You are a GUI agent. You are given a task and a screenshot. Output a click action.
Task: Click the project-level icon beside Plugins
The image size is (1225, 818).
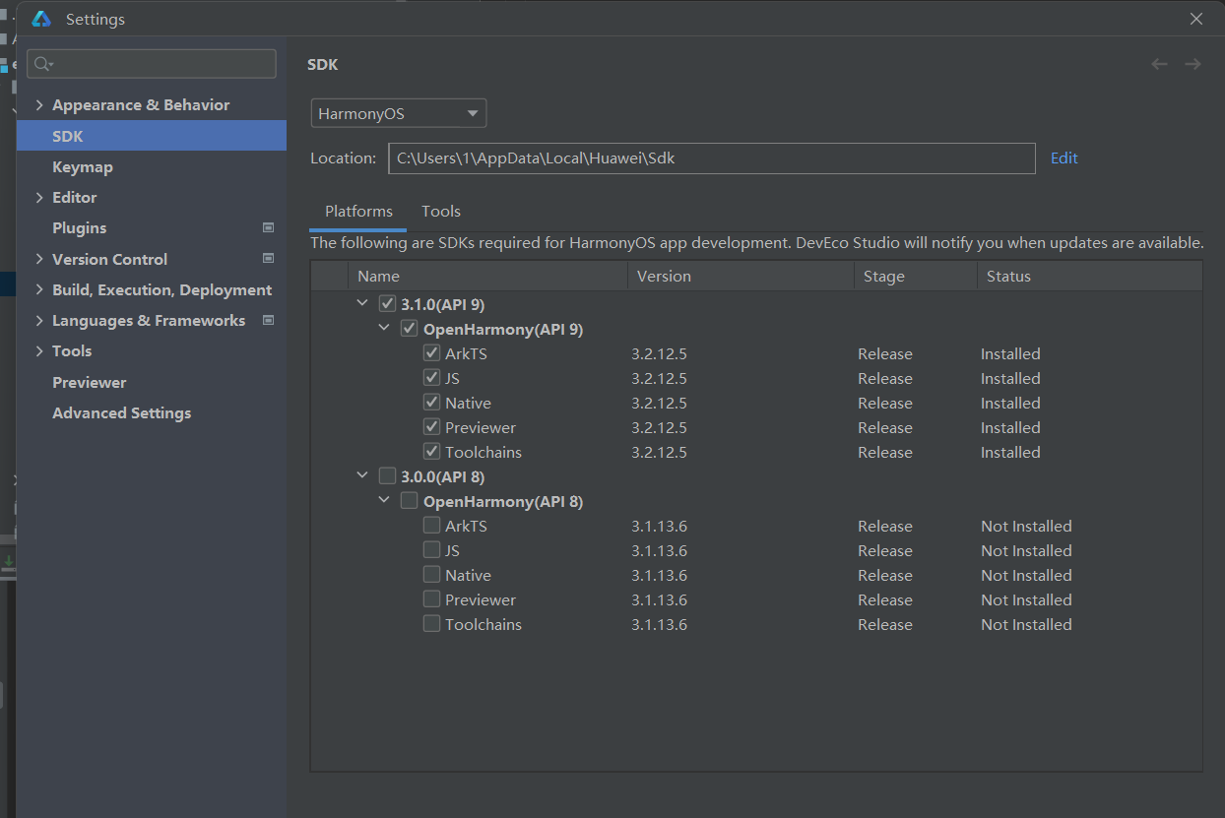[x=268, y=227]
